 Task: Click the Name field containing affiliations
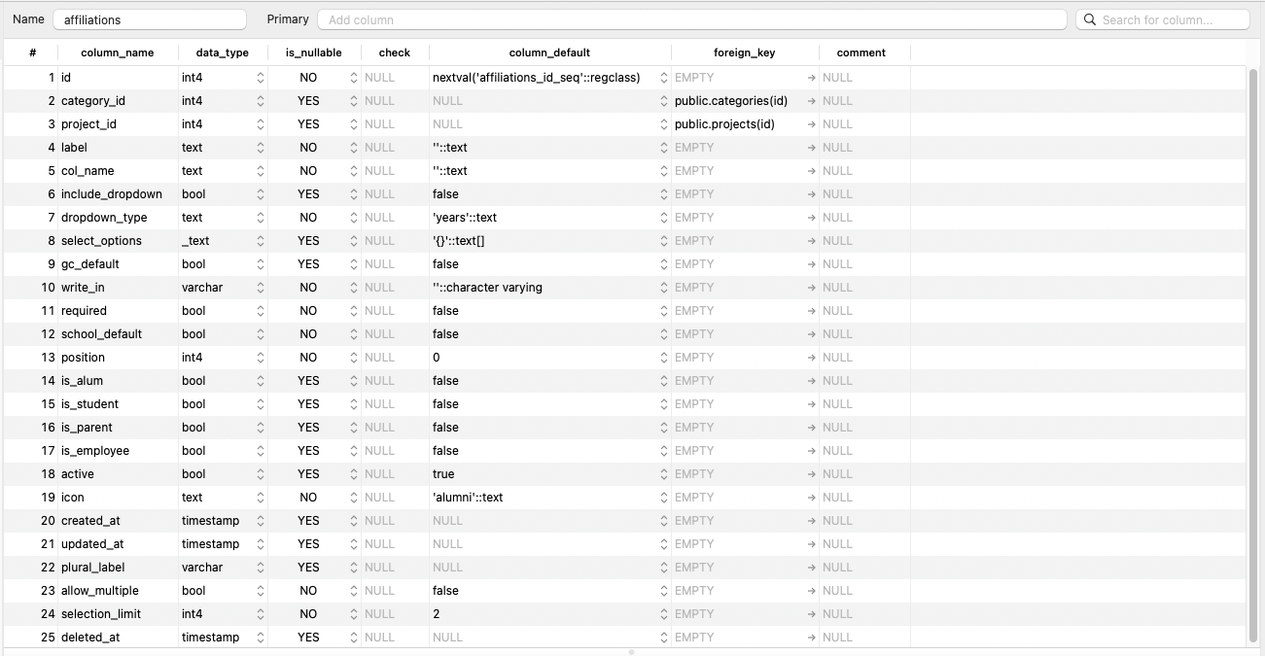[150, 18]
